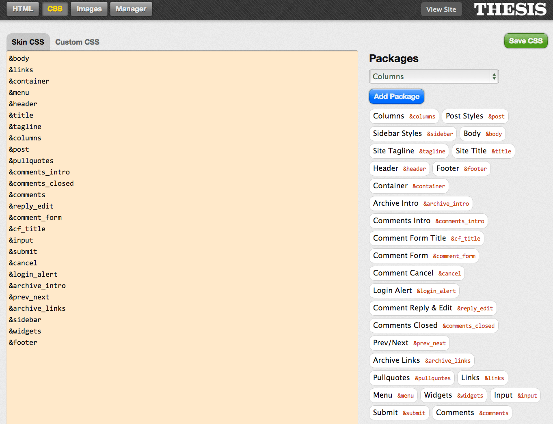
Task: Open the Sidebar Styles package
Action: [x=413, y=133]
